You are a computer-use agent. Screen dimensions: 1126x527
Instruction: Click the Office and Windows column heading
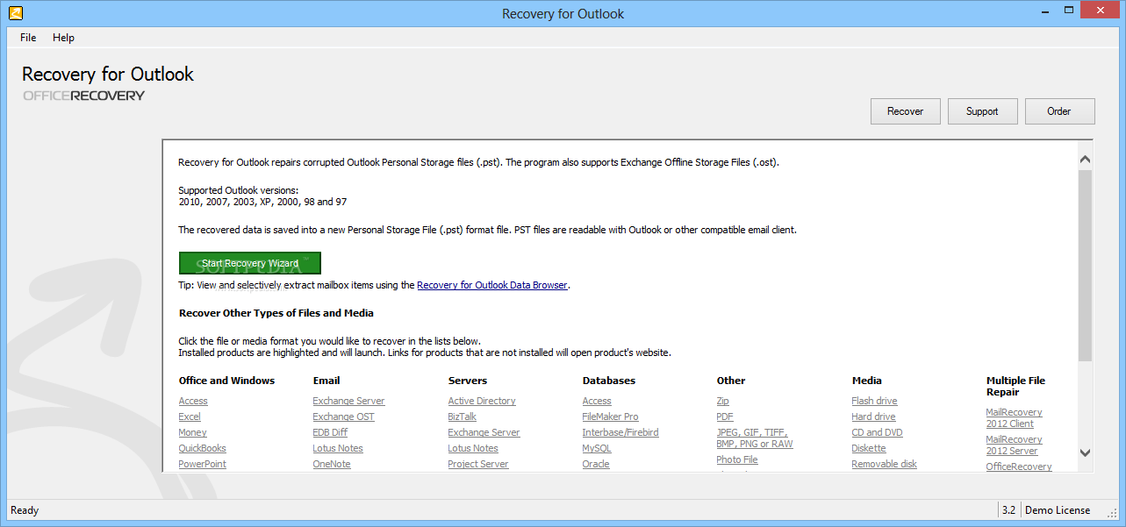click(226, 381)
